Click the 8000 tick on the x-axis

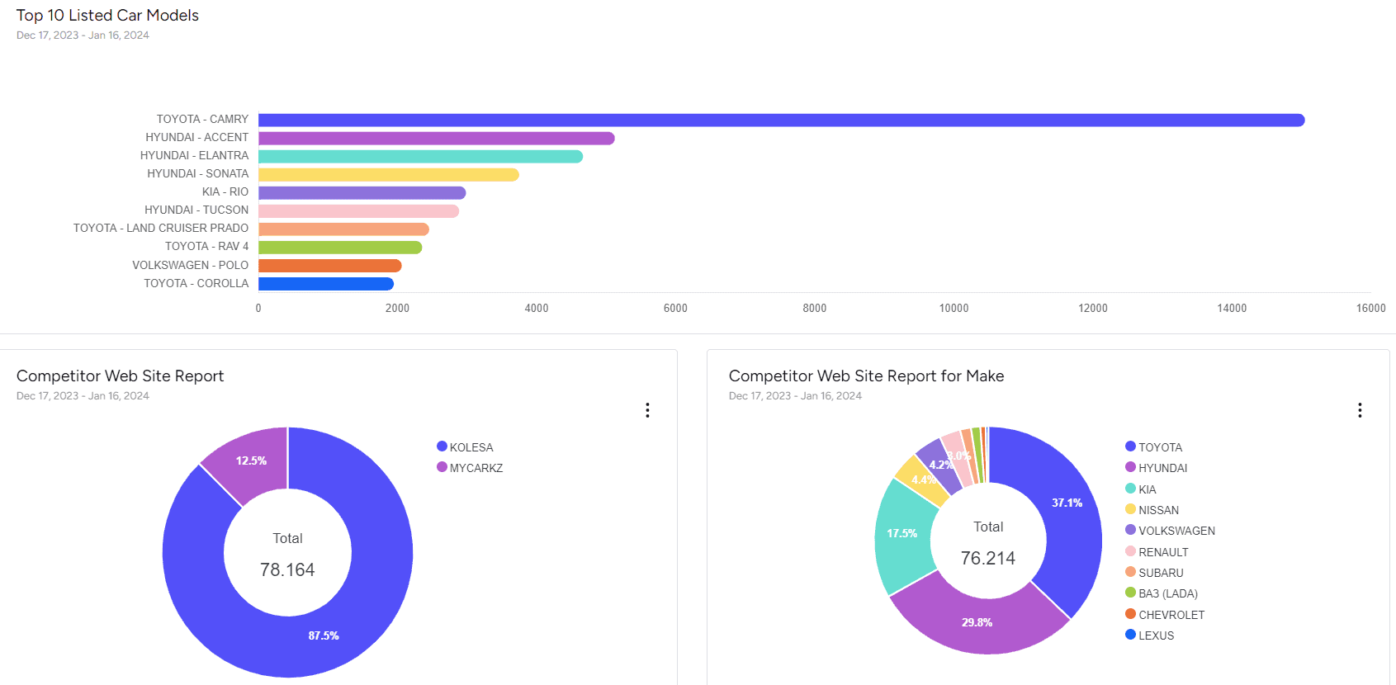point(814,308)
